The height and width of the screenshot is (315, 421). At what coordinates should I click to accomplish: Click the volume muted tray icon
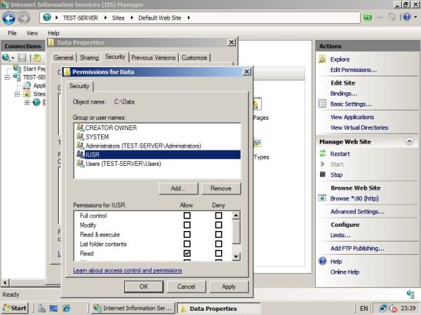393,308
